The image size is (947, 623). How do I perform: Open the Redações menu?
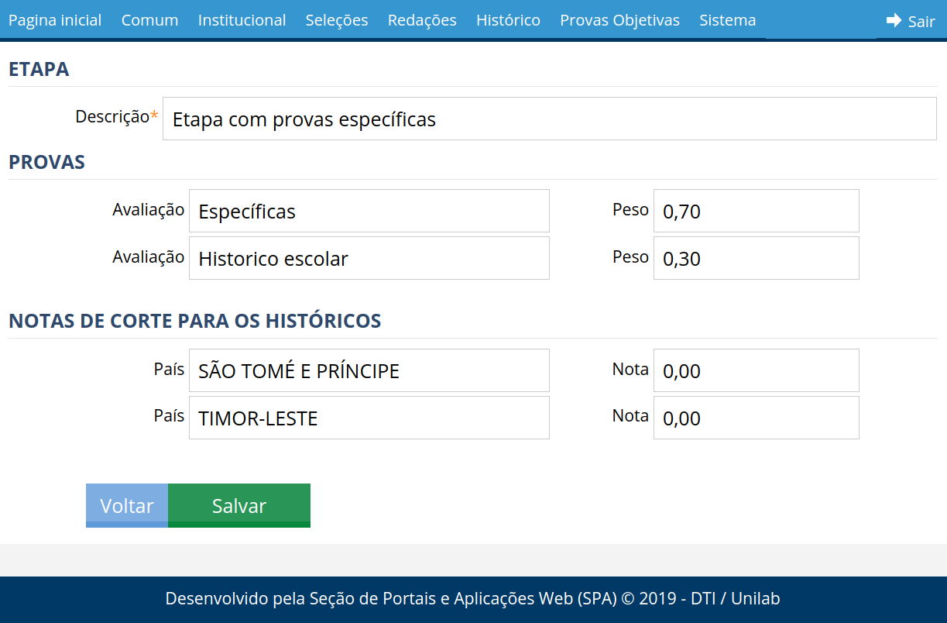coord(422,20)
